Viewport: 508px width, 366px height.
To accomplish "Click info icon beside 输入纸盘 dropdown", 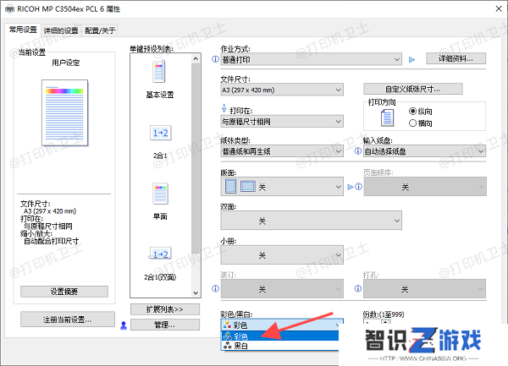I will coord(356,150).
